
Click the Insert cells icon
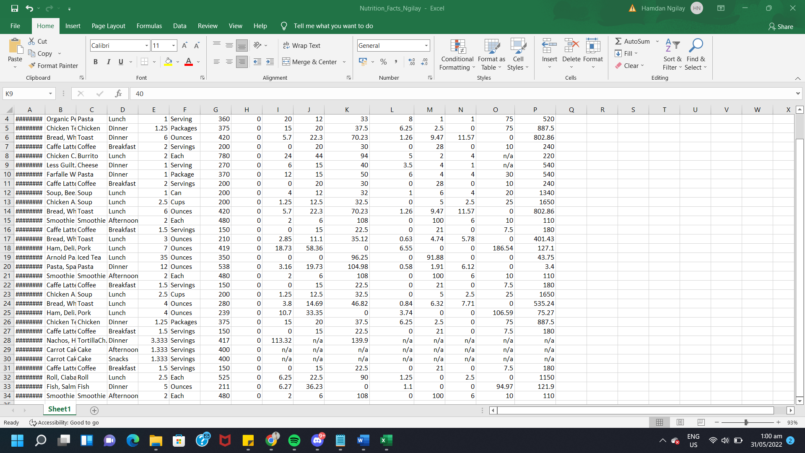point(549,45)
